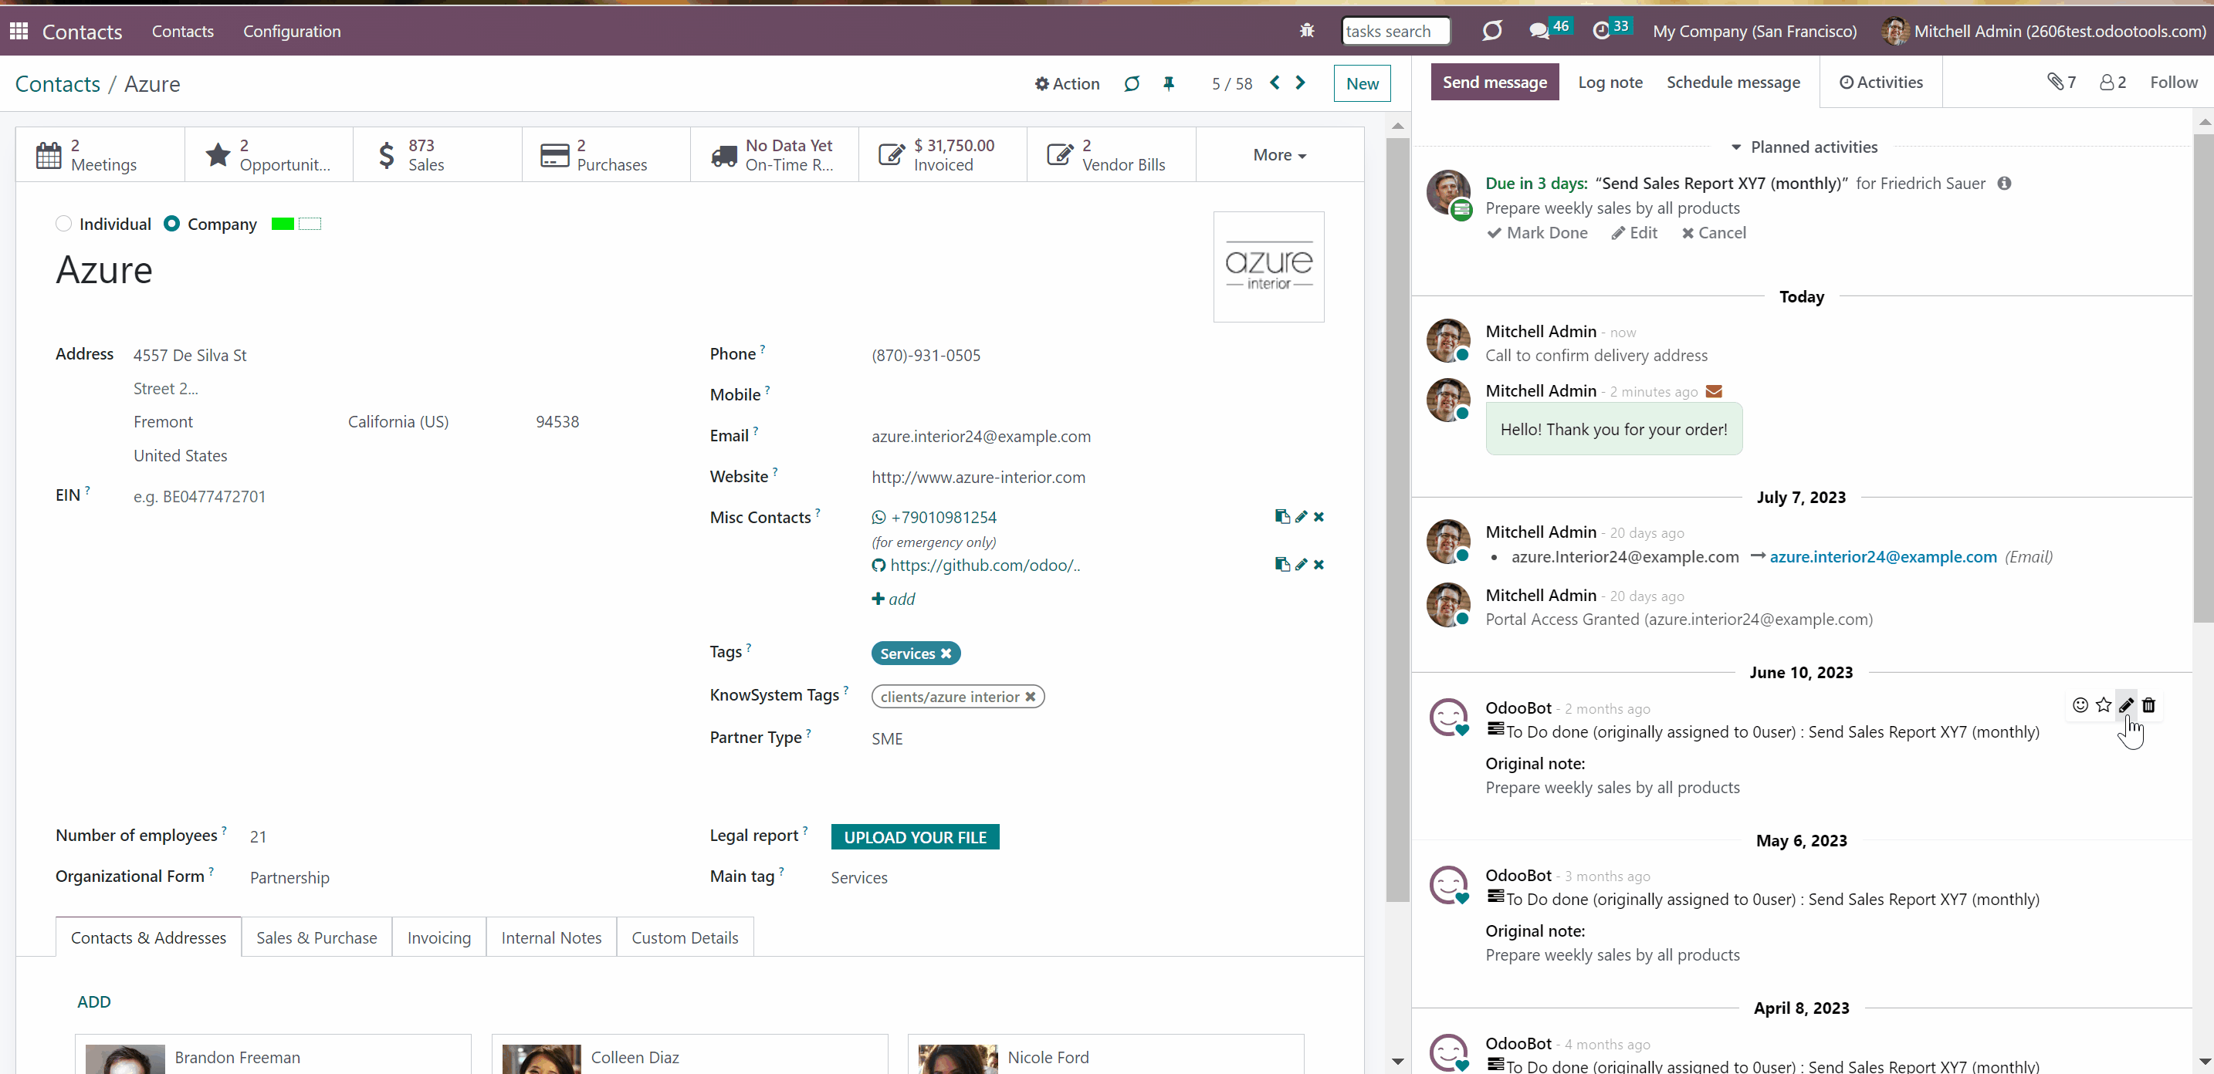2214x1074 pixels.
Task: Switch to the Sales & Purchase tab
Action: pos(317,937)
